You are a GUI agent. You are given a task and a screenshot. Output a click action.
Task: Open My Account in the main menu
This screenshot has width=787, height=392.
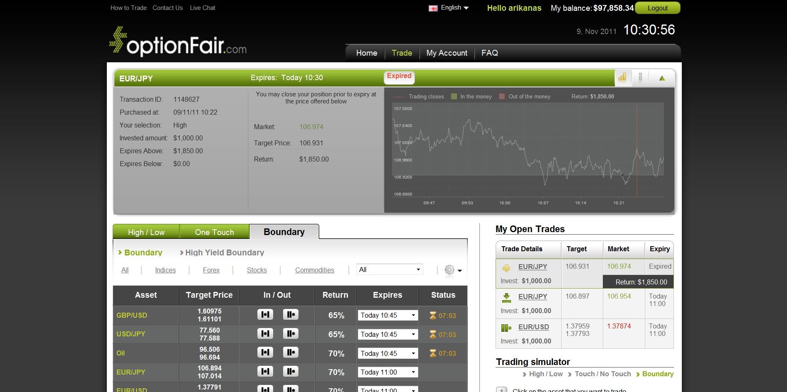(x=447, y=53)
